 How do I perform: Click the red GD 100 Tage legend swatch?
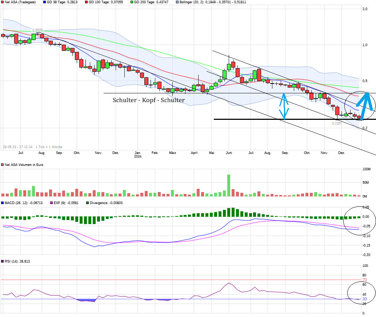point(86,2)
